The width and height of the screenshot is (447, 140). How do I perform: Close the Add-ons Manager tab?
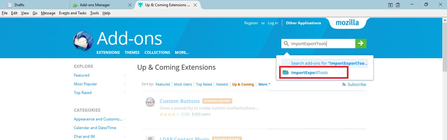click(x=130, y=5)
